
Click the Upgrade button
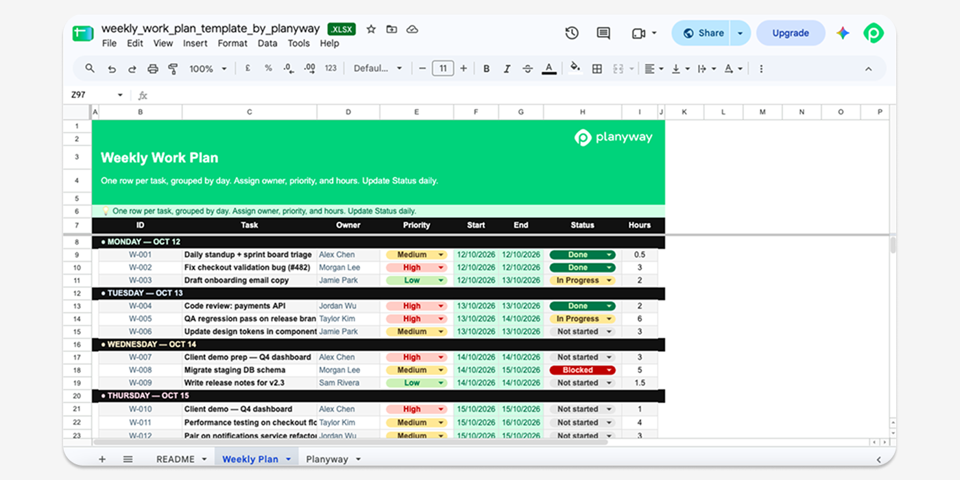click(791, 33)
